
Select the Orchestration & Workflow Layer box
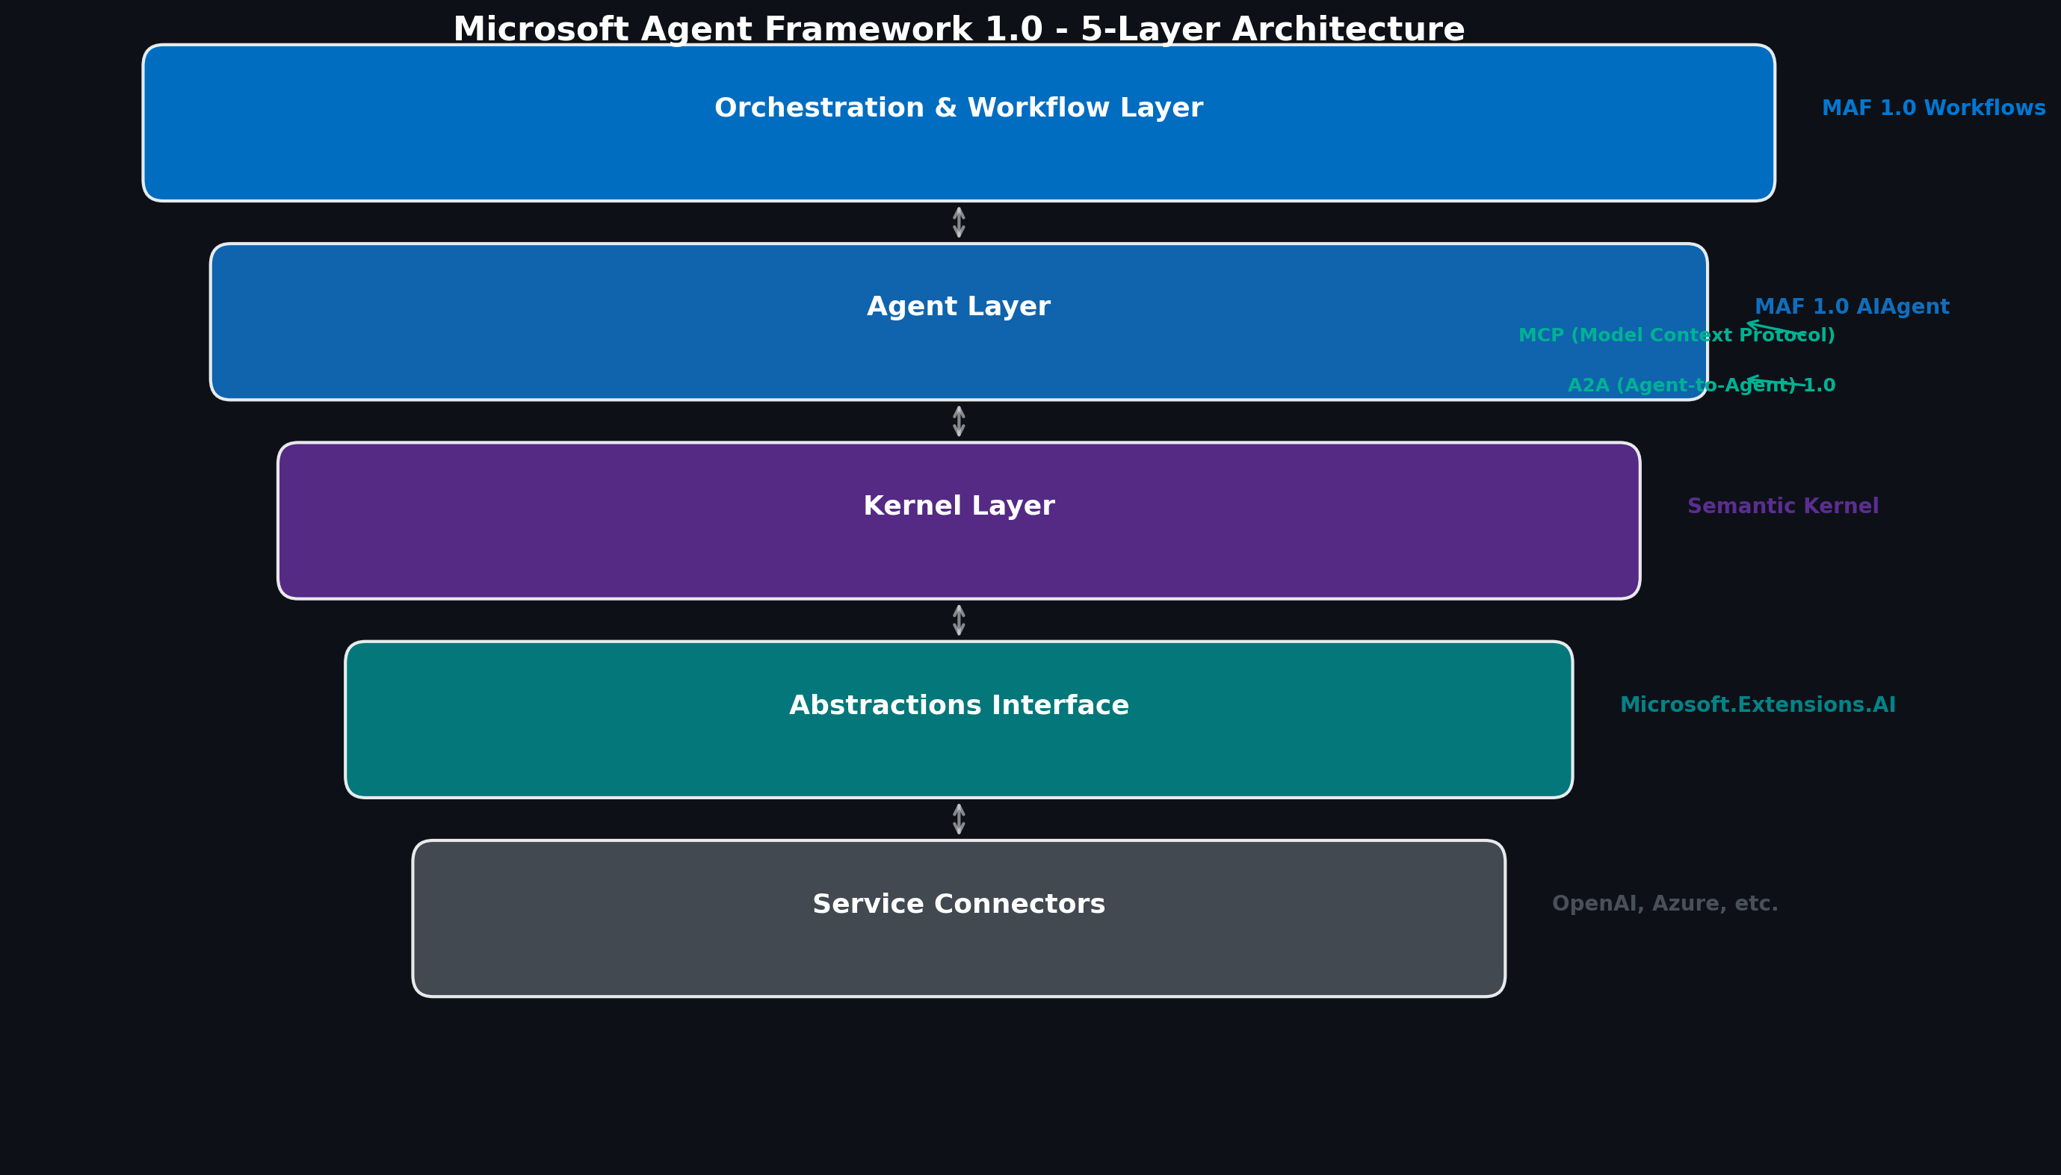click(958, 123)
